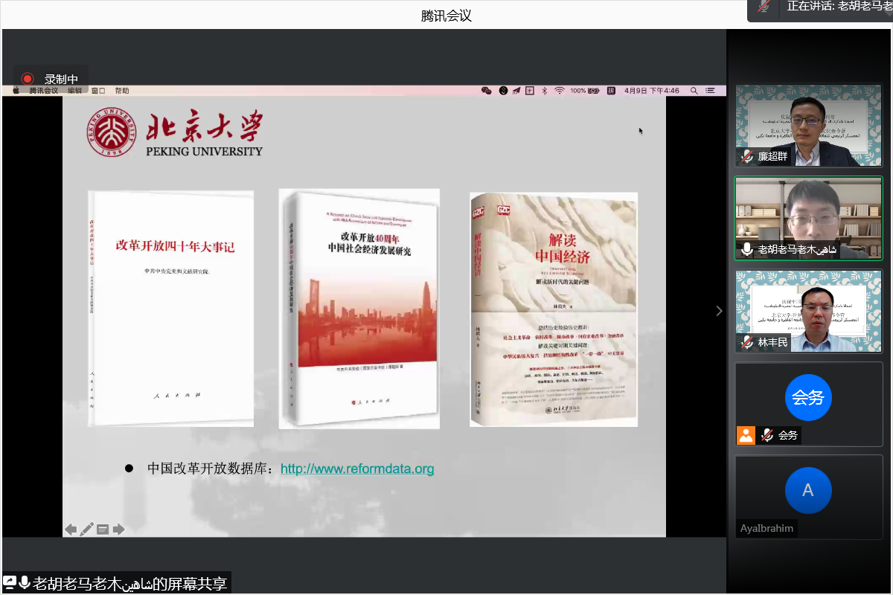The width and height of the screenshot is (893, 595).
Task: Click the red recording indicator dot
Action: [x=28, y=79]
